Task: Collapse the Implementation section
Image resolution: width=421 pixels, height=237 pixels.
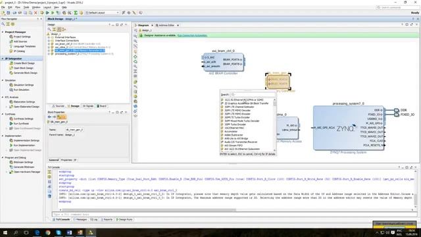Action: (3, 136)
